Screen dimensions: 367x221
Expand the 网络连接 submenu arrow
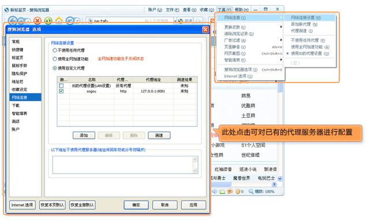[281, 17]
